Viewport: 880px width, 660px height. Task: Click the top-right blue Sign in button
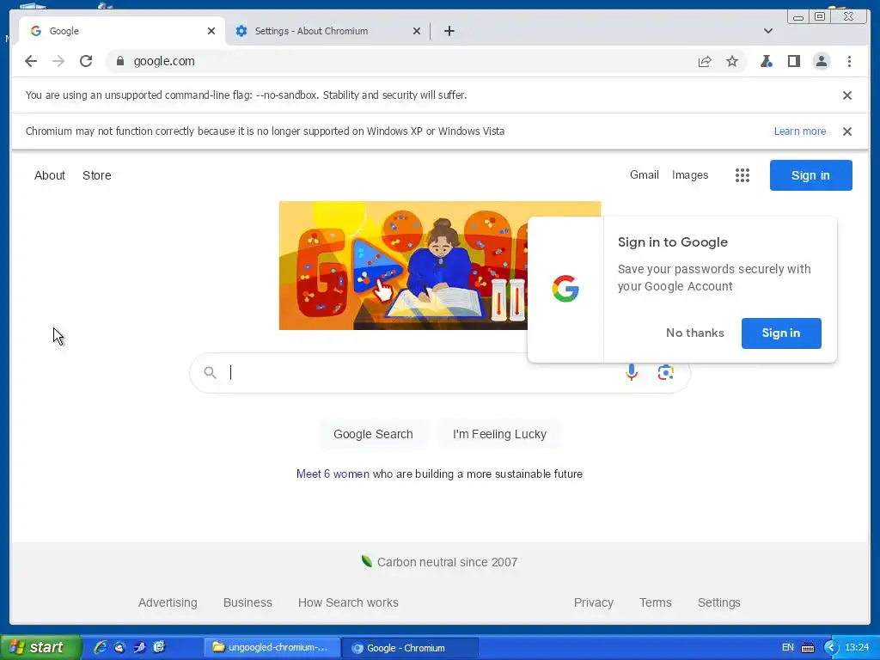point(810,175)
